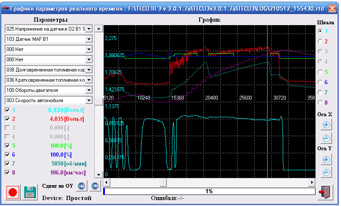This screenshot has width=341, height=206.
Task: Uncheck parameter 1 checkbox
Action: (7, 110)
